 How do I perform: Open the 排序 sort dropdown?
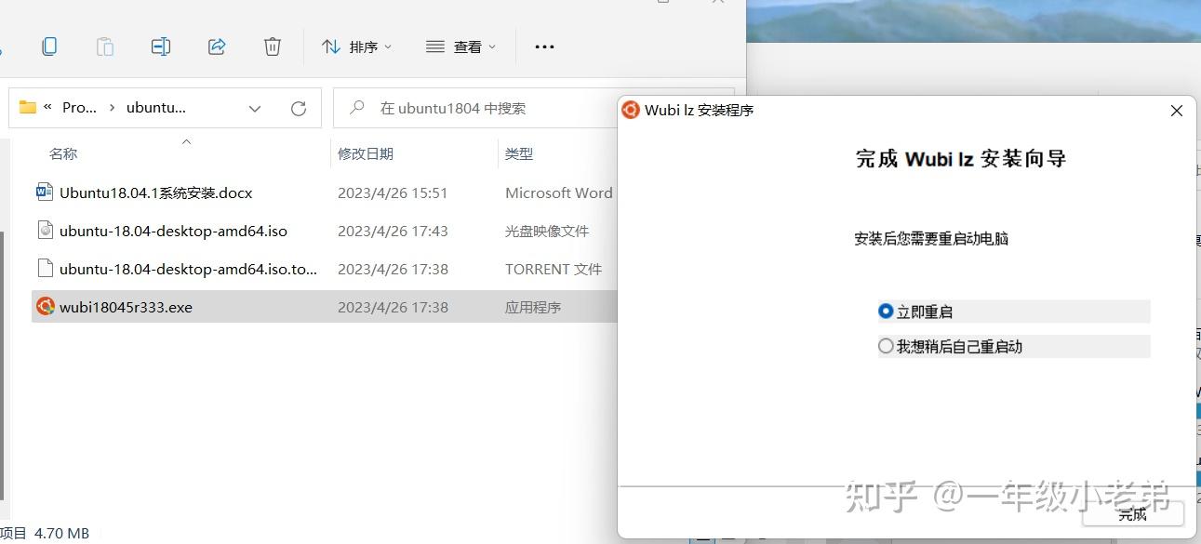pos(356,46)
